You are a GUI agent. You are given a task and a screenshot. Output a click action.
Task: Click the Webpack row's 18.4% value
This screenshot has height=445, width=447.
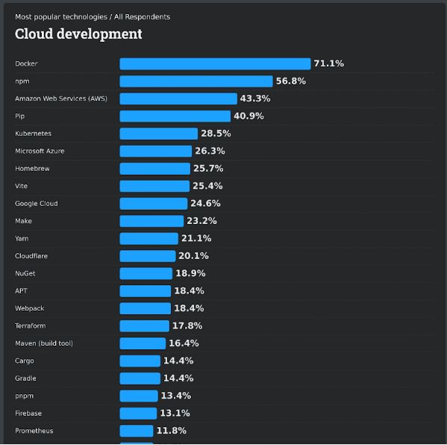(189, 308)
